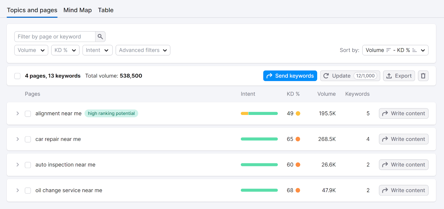Focus the Filter by page or keyword field
The height and width of the screenshot is (209, 444).
click(55, 37)
